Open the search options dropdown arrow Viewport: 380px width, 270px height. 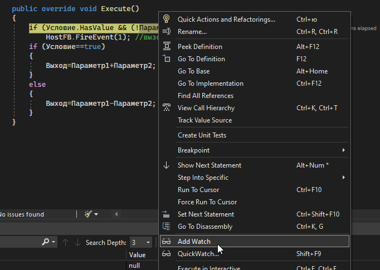[x=53, y=242]
